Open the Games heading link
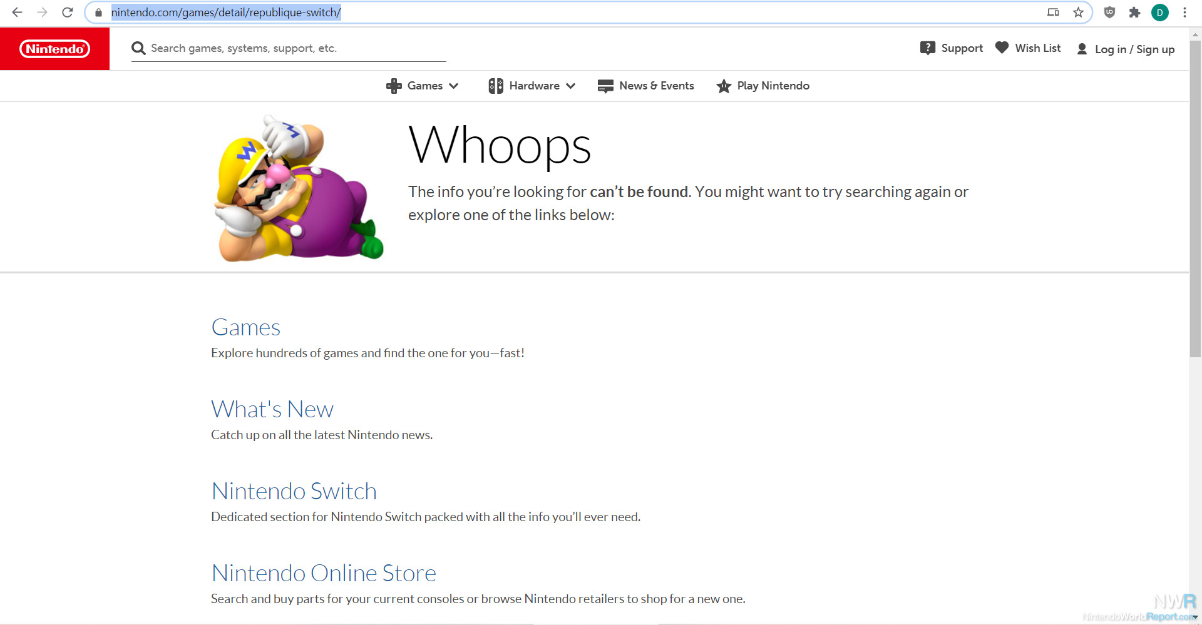The height and width of the screenshot is (625, 1202). [x=246, y=327]
